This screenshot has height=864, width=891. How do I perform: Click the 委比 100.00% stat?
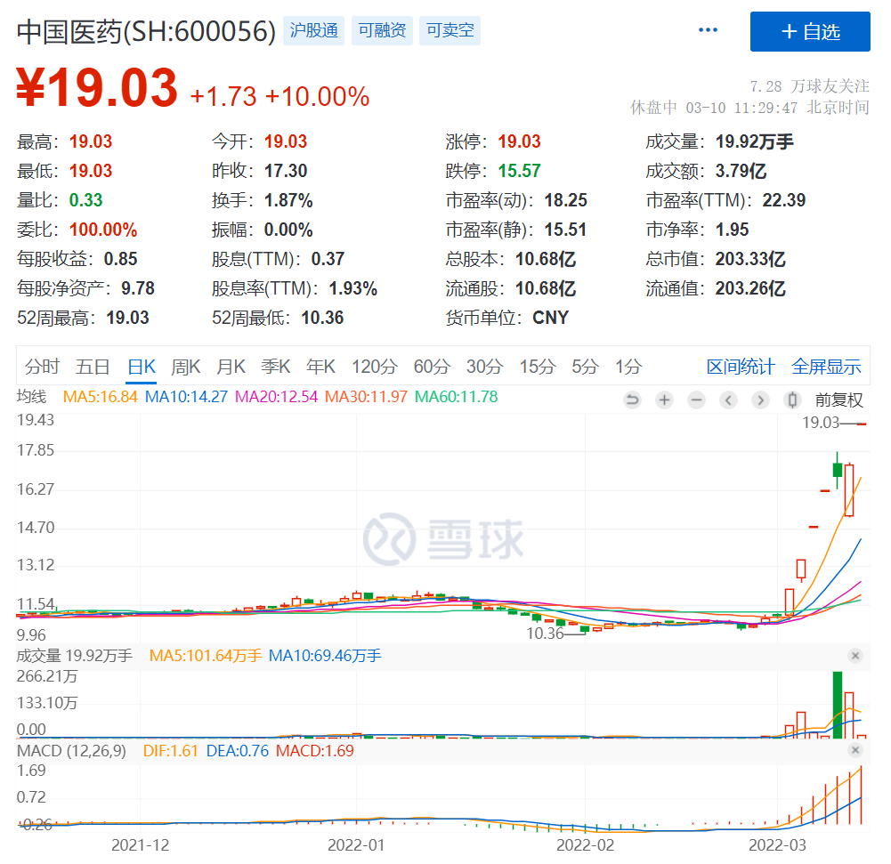click(77, 230)
